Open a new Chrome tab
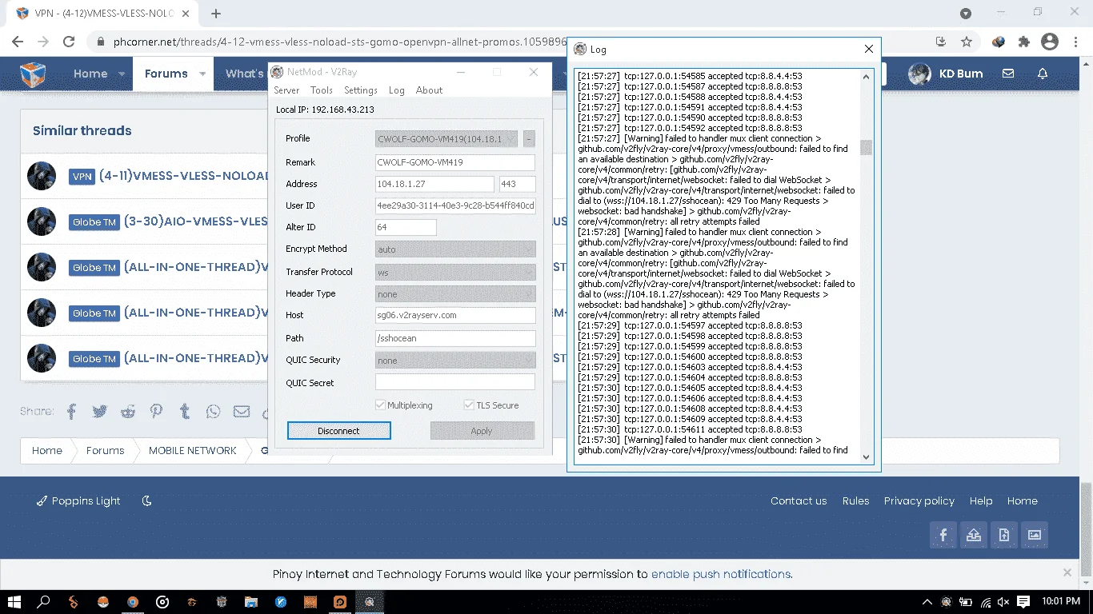This screenshot has width=1093, height=614. (216, 14)
